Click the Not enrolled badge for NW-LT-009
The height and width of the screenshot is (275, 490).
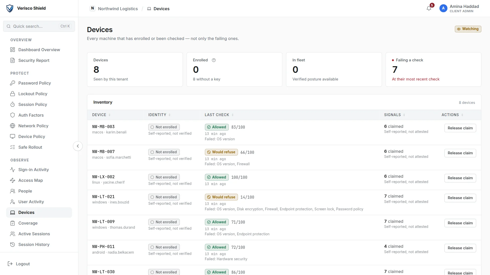[x=164, y=222]
